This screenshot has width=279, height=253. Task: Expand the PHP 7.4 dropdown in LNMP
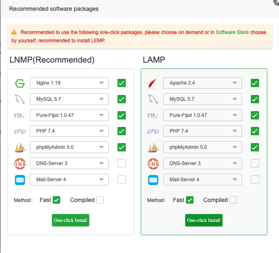tap(69, 131)
